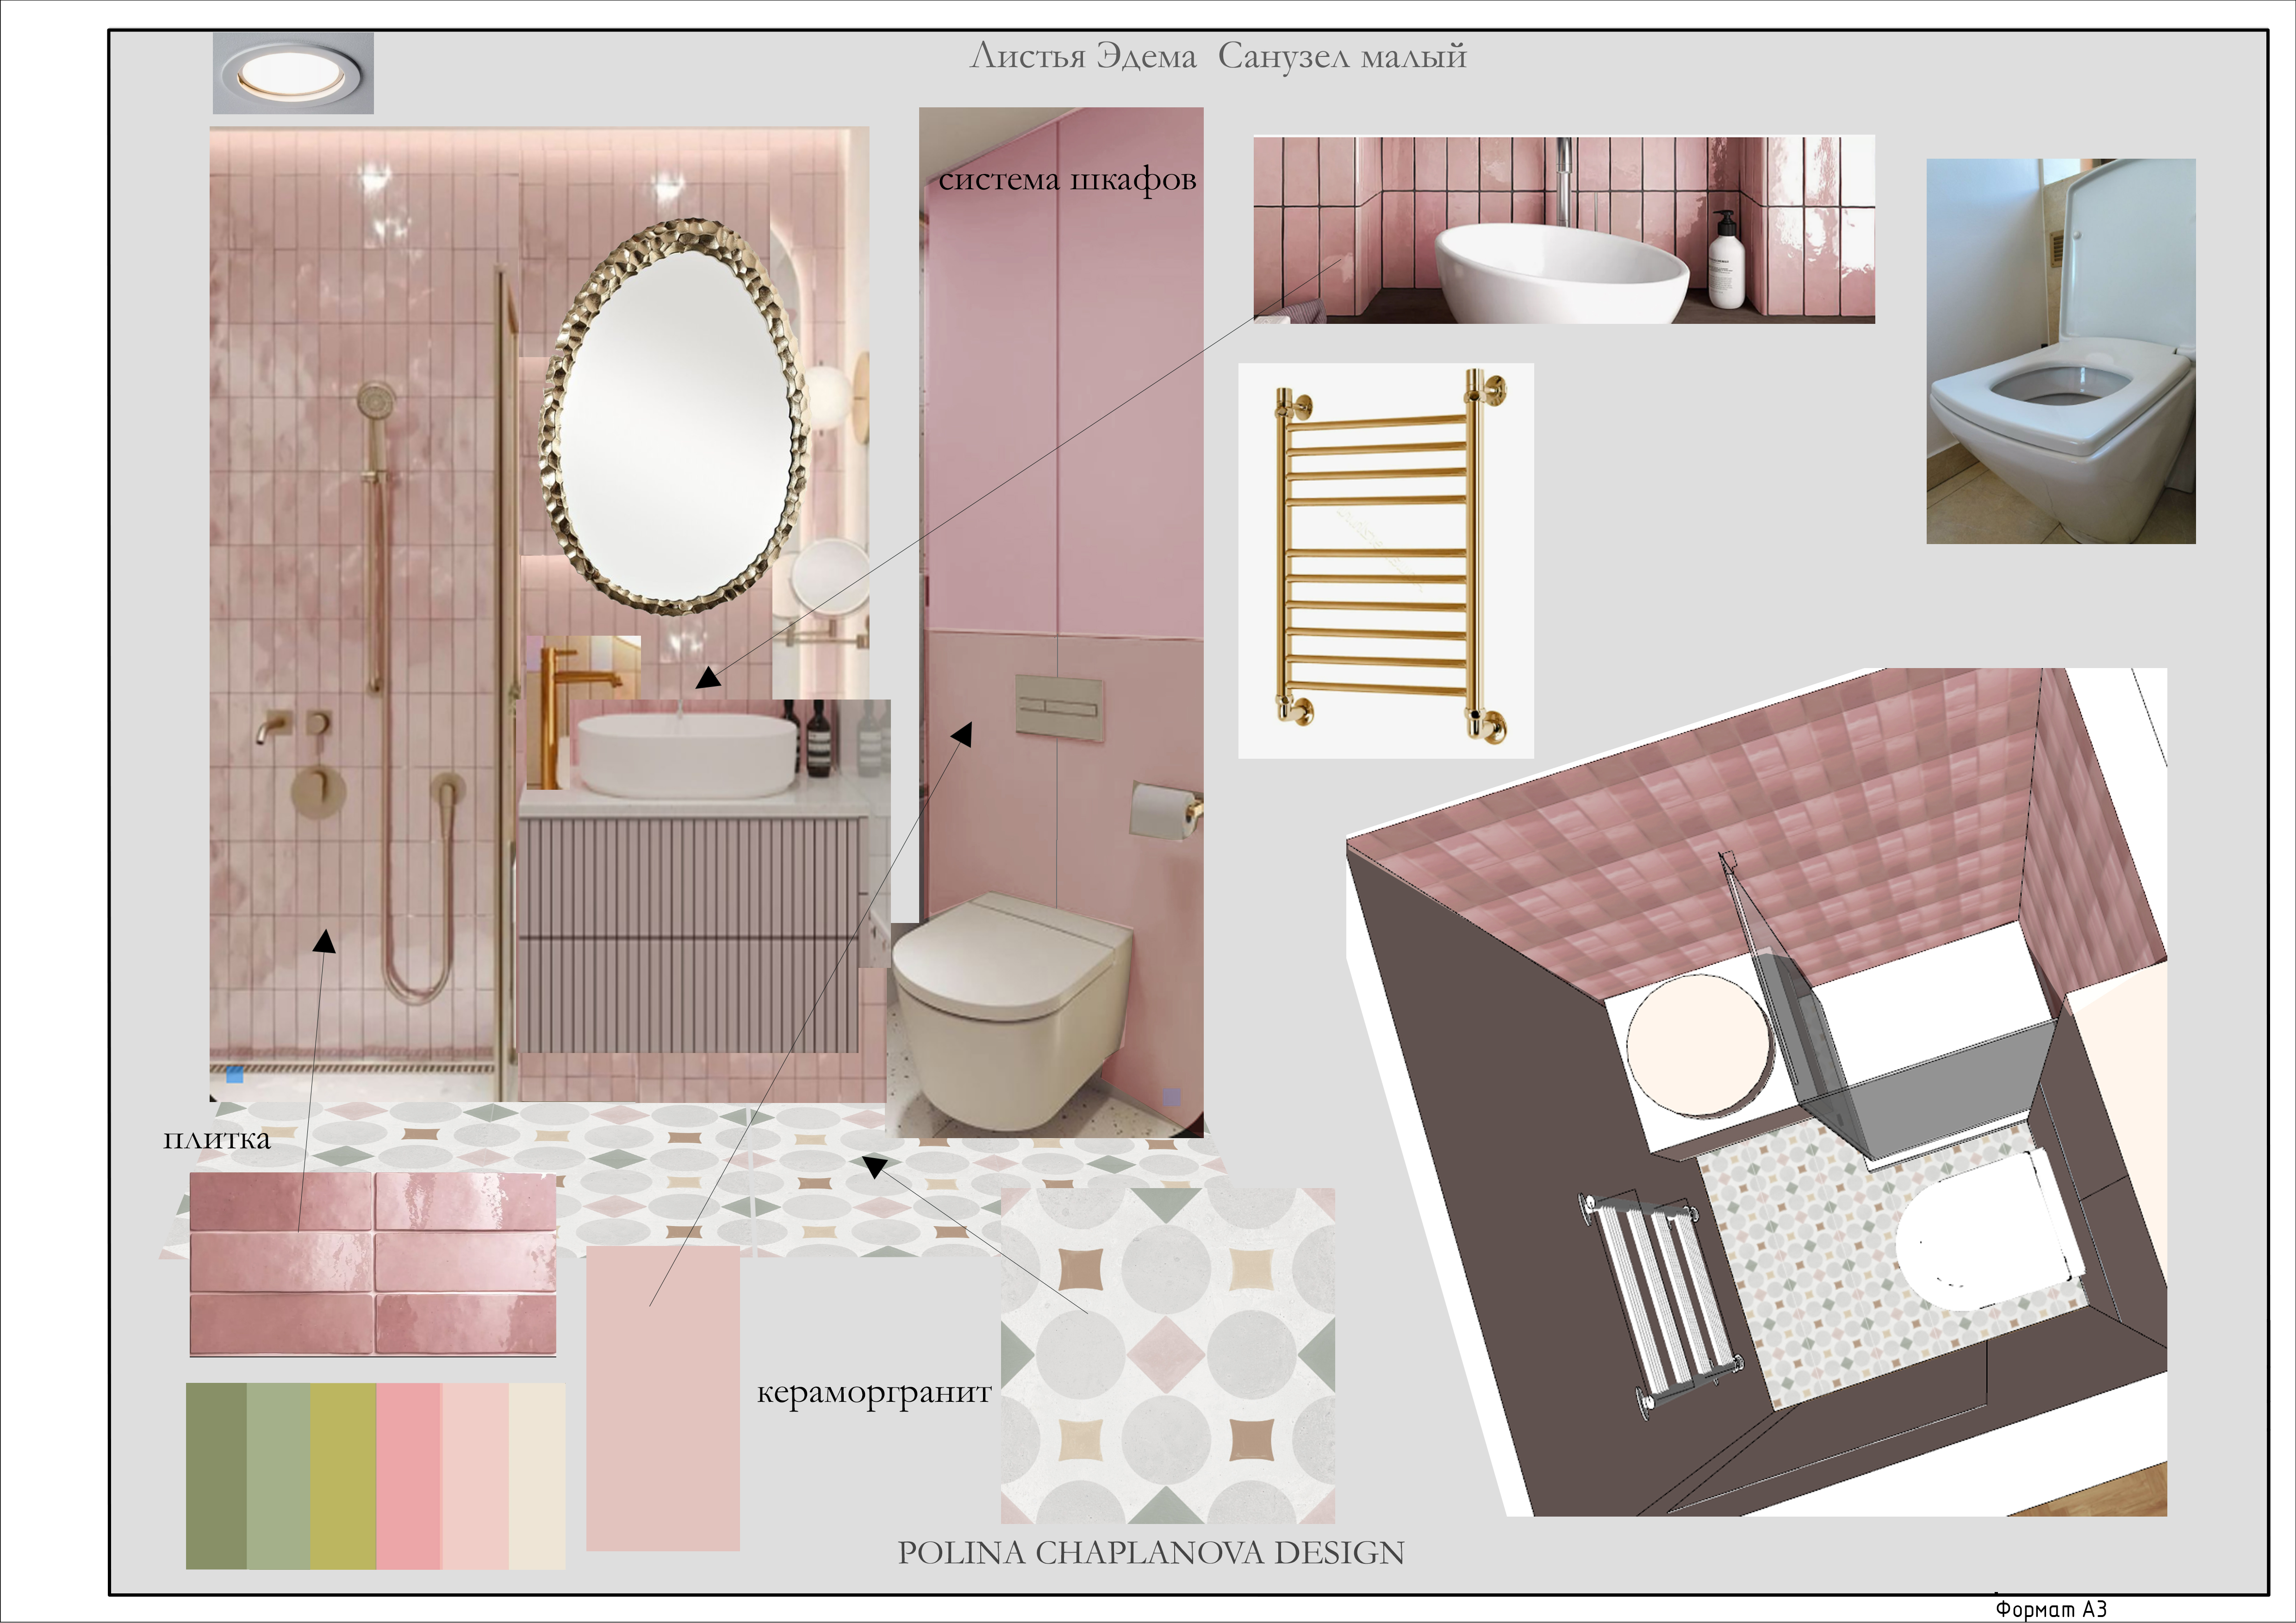This screenshot has width=2296, height=1623.
Task: Select the sage green palette swatch
Action: [278, 1476]
